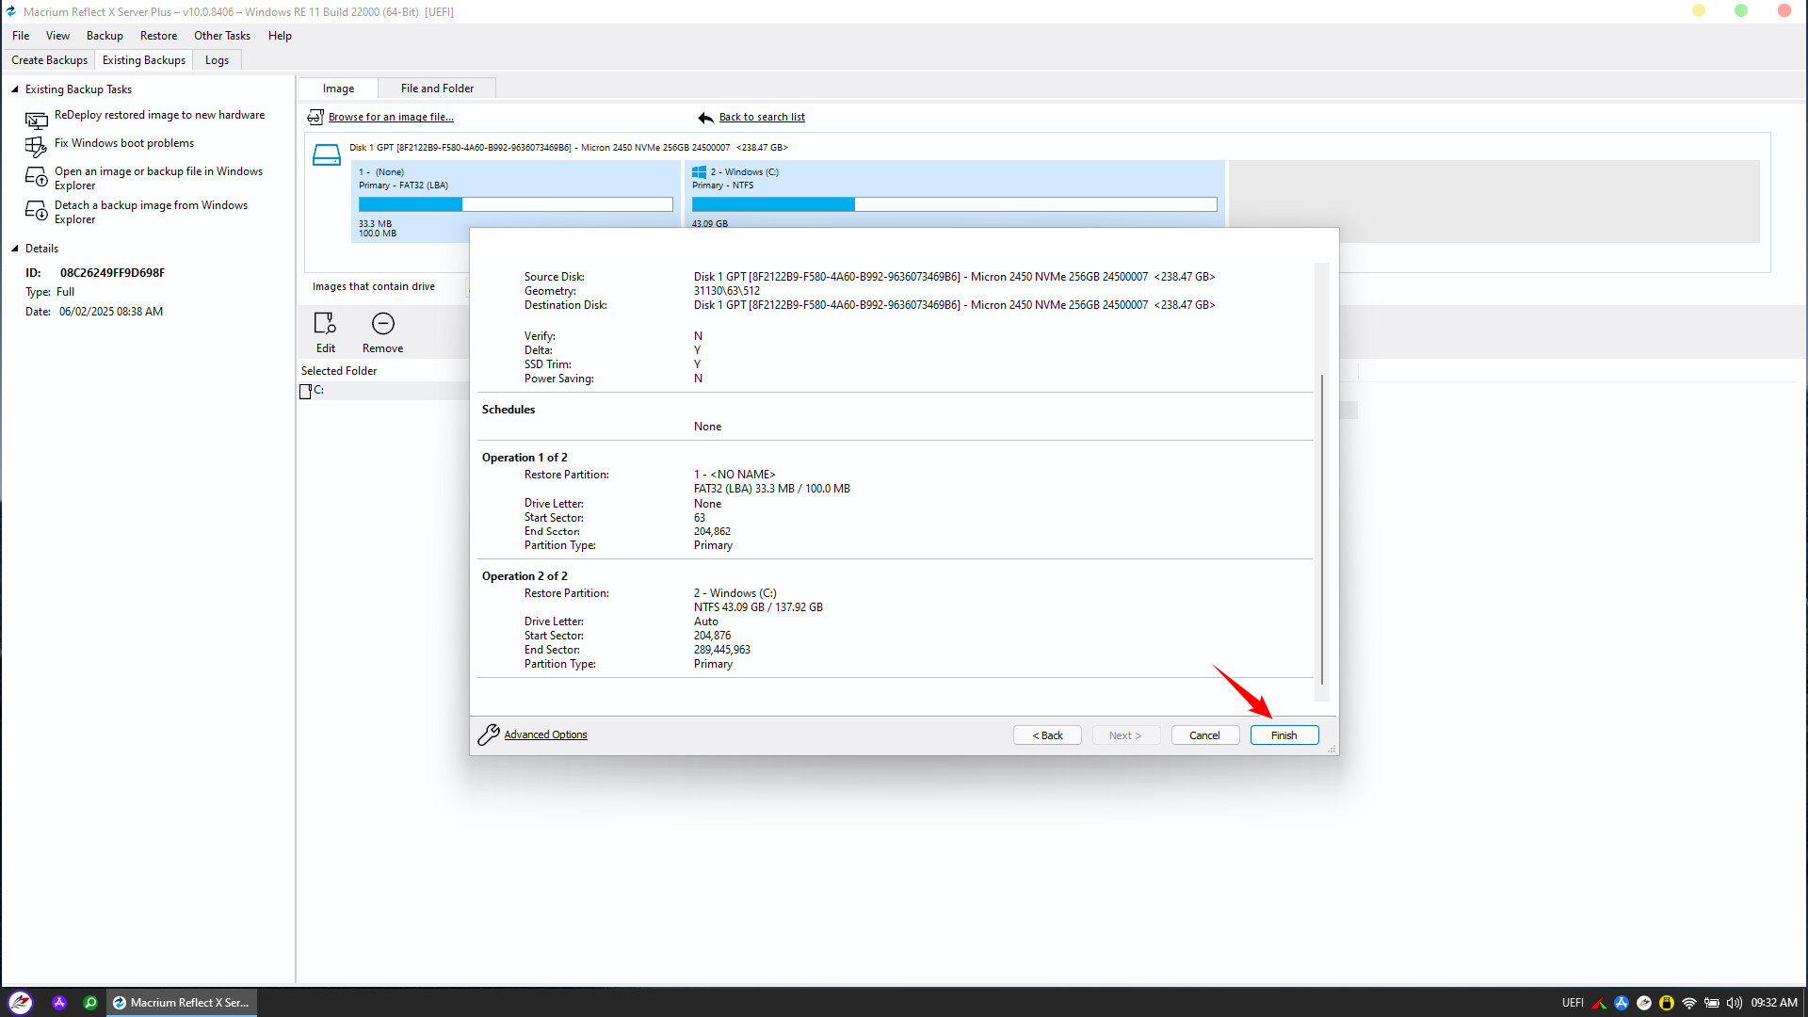Switch to the Logs tab
1808x1017 pixels.
point(217,60)
